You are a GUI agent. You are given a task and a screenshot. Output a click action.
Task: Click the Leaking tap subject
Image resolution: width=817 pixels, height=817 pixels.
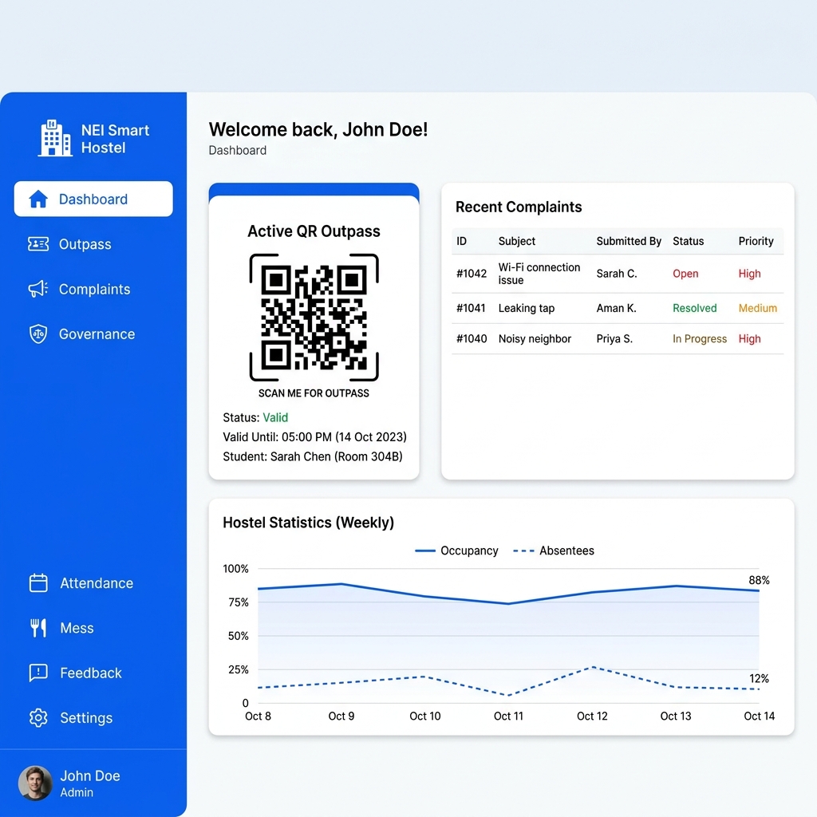coord(527,308)
